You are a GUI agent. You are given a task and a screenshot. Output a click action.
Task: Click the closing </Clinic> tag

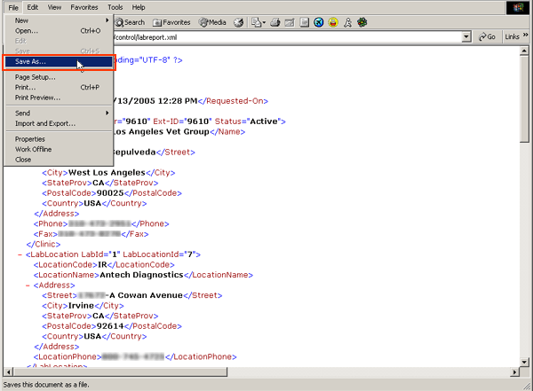(x=44, y=244)
